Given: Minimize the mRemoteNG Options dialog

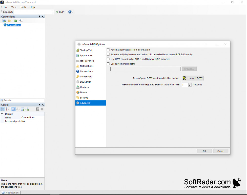Looking at the screenshot, I should click(x=207, y=44).
